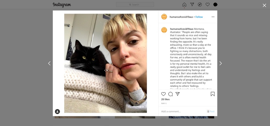The height and width of the screenshot is (126, 270).
Task: Focus the Search box in the header
Action: (x=135, y=4)
